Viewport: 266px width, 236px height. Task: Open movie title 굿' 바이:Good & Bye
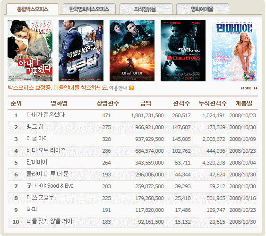click(50, 186)
